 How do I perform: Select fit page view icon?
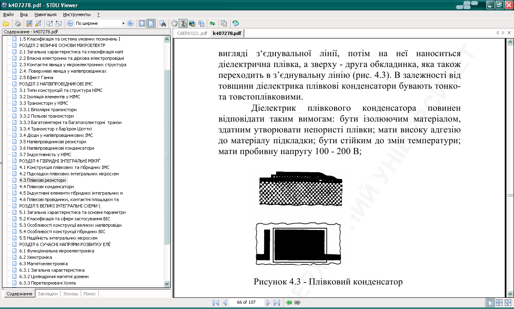pos(142,23)
